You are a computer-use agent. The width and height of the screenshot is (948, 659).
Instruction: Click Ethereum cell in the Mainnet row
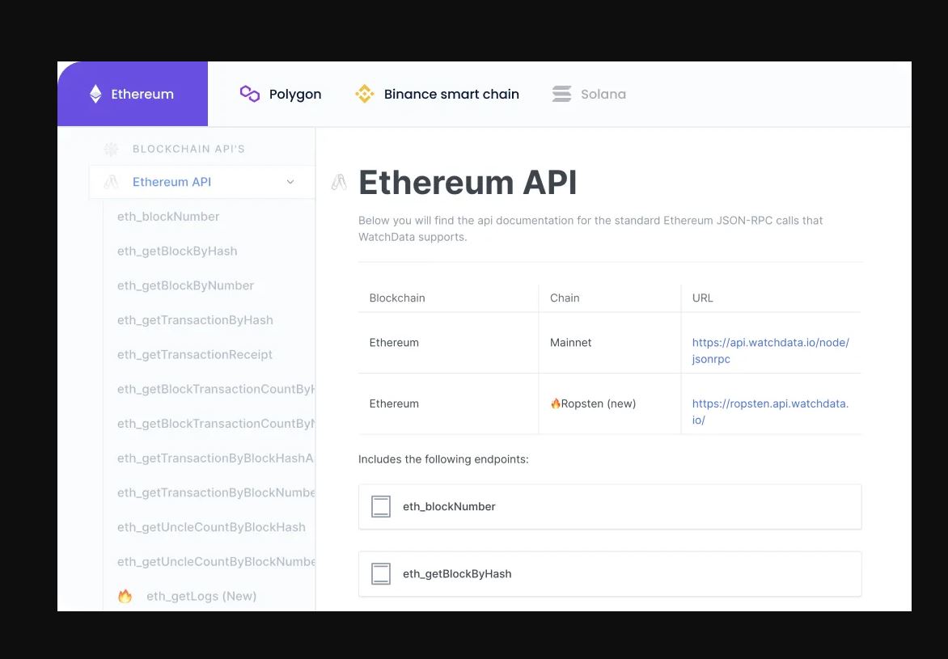click(x=448, y=343)
